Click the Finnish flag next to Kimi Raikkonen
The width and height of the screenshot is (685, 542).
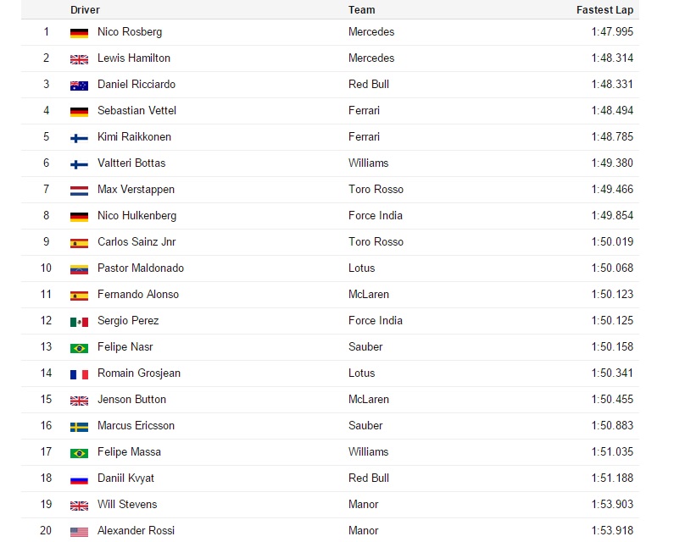pos(79,138)
